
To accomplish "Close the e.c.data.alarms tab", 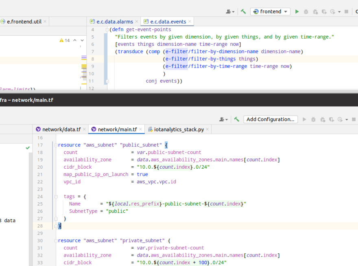I will pyautogui.click(x=137, y=21).
